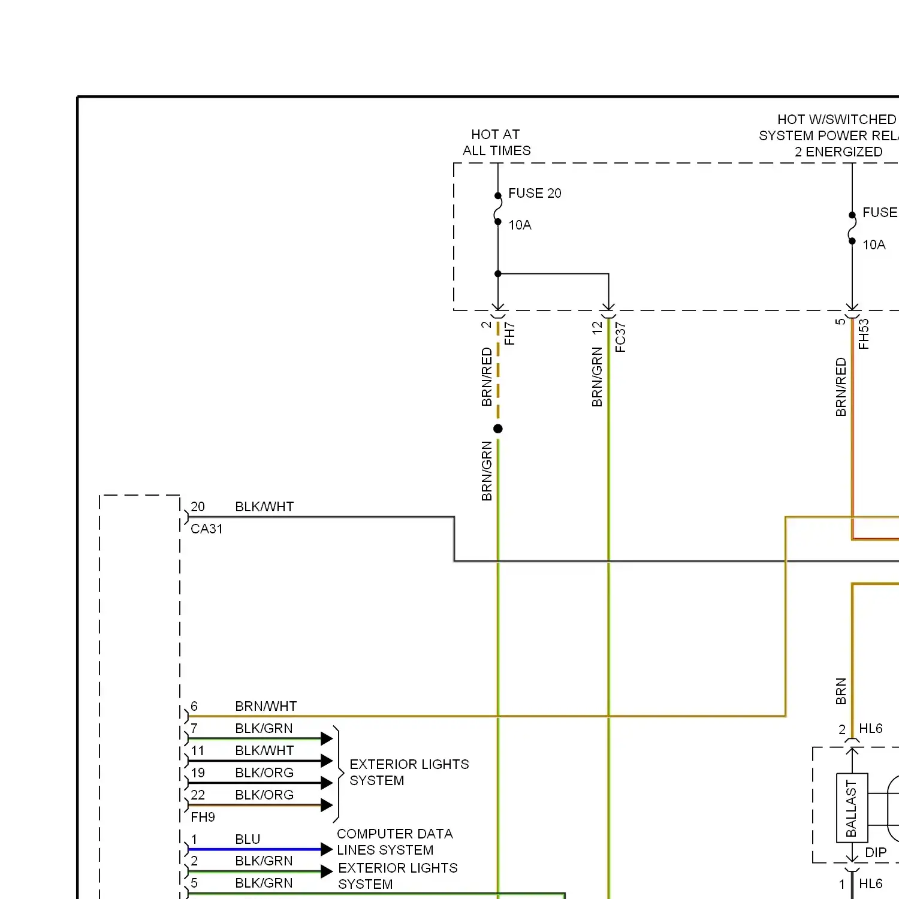
Task: Click "EXTERIOR LIGHTS SYSTEM" beside pin 2 arrow
Action: 398,876
